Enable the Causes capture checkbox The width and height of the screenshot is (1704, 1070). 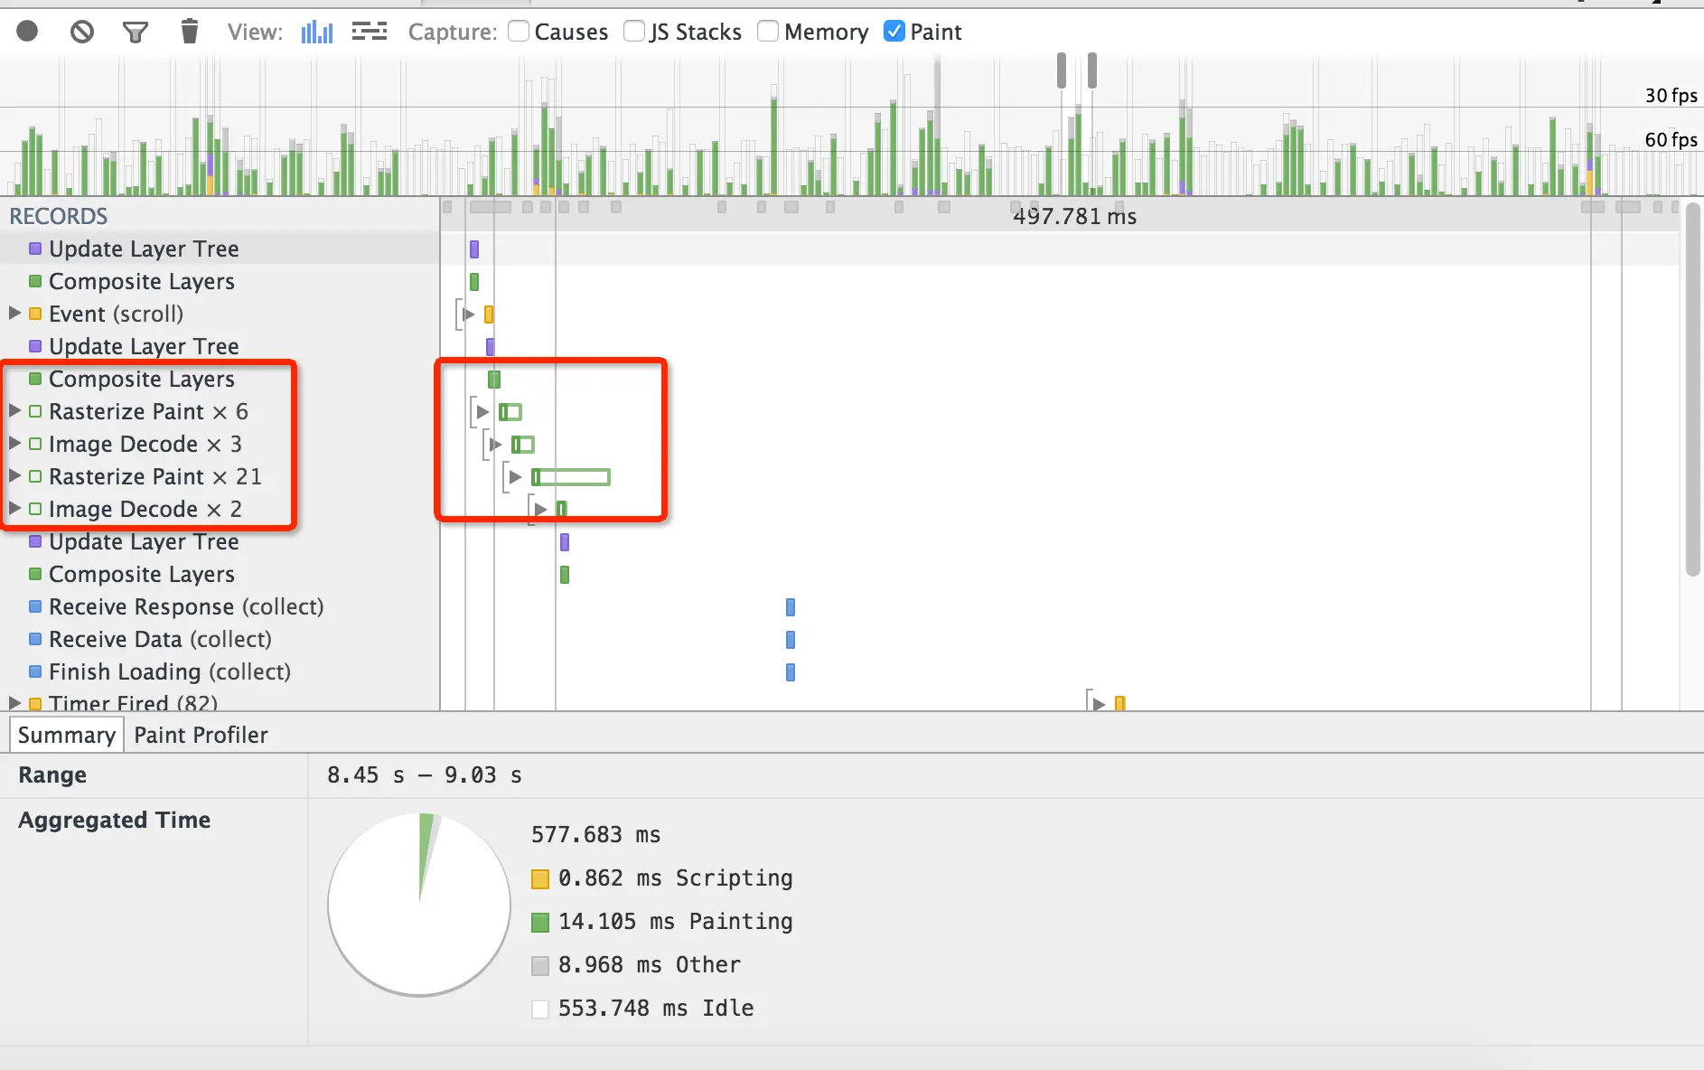click(519, 32)
